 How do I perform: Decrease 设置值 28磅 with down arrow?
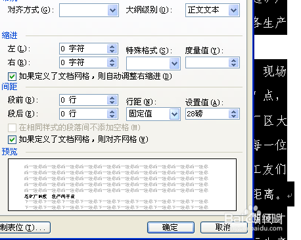(x=234, y=116)
